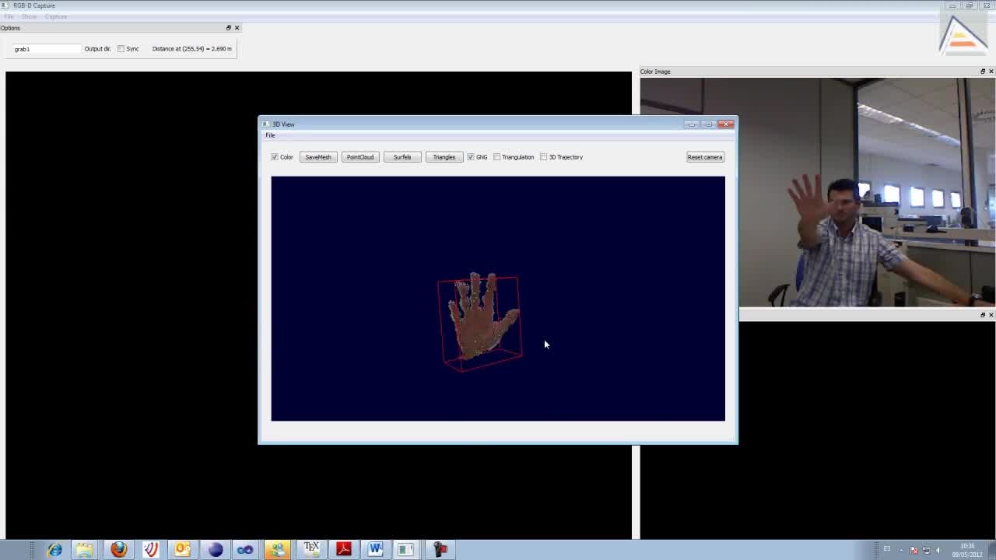The width and height of the screenshot is (996, 560).
Task: Open Adobe Acrobat taskbar icon
Action: pyautogui.click(x=343, y=549)
